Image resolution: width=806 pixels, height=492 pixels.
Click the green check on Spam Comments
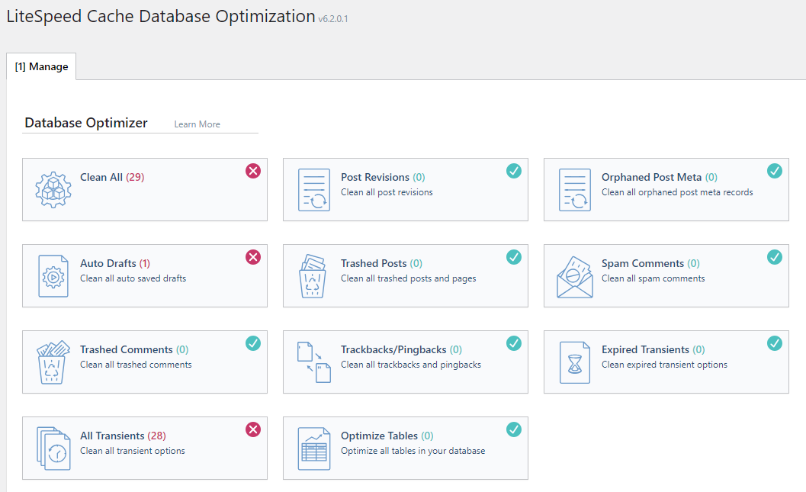[x=774, y=257]
